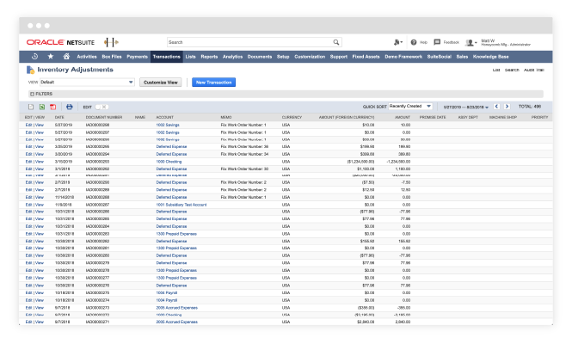Click the List link at top right
The height and width of the screenshot is (350, 572).
496,70
